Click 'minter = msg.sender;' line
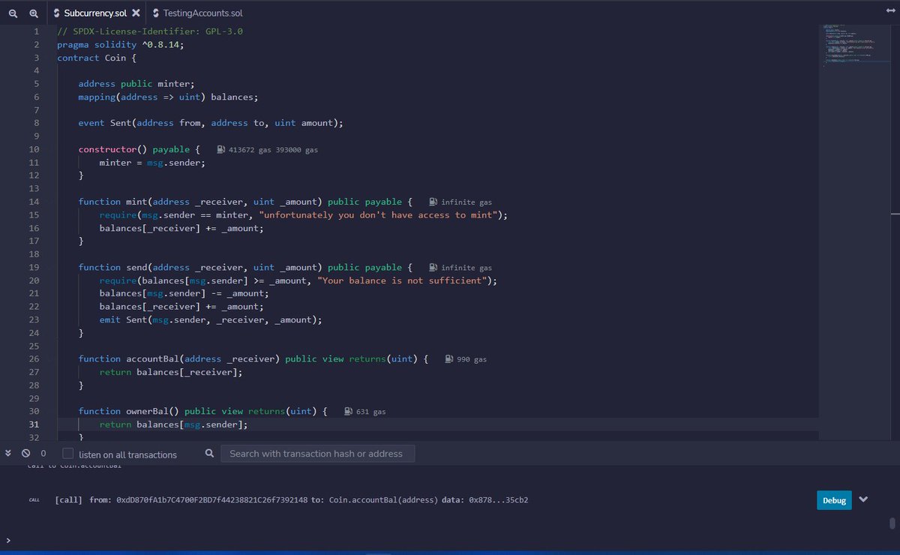 click(x=151, y=163)
